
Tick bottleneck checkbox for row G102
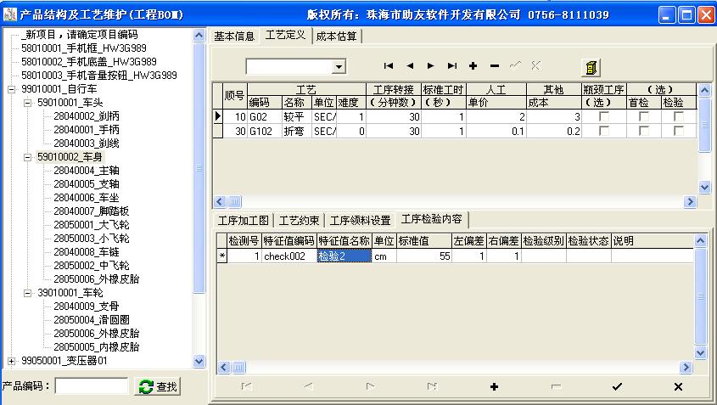coord(604,132)
